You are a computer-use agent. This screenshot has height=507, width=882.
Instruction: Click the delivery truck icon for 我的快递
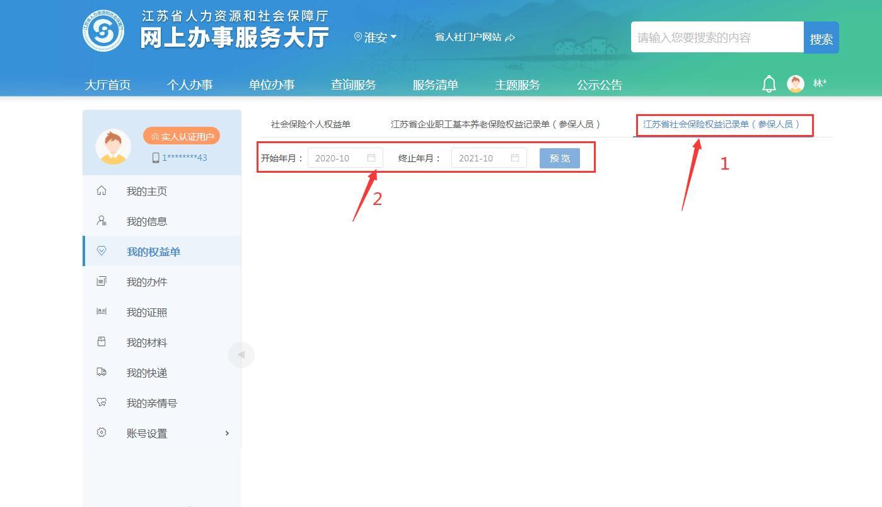coord(102,372)
